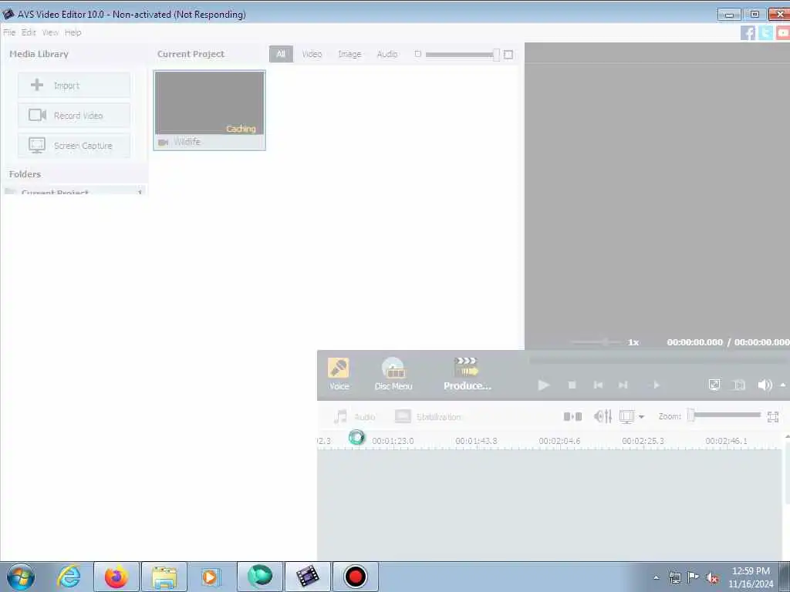Open the YouTube link icon

(782, 32)
